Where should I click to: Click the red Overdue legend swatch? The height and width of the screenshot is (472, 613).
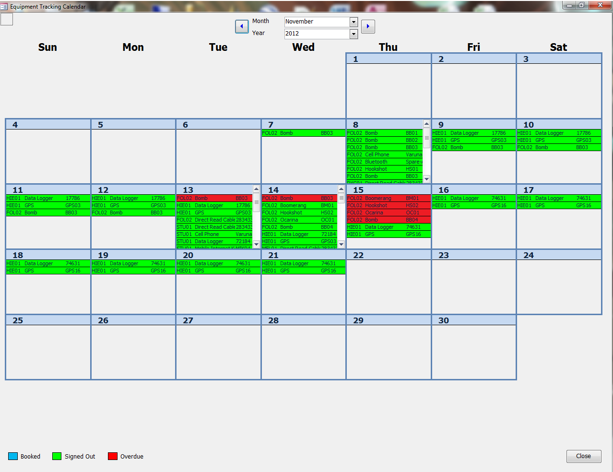[x=113, y=456]
